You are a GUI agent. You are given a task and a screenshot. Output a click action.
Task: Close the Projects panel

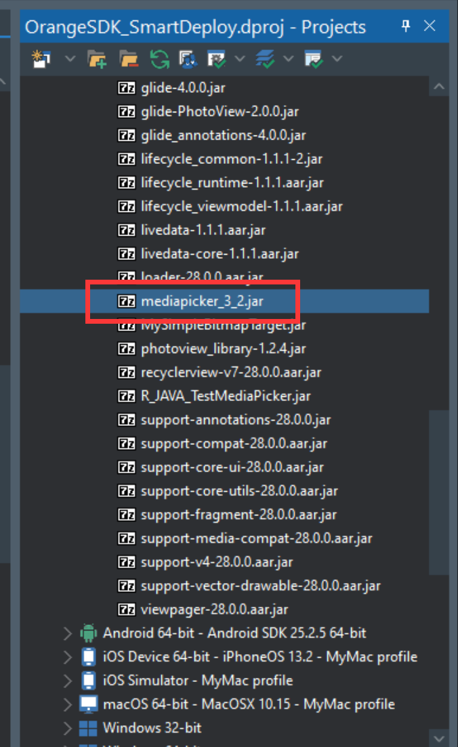(430, 26)
